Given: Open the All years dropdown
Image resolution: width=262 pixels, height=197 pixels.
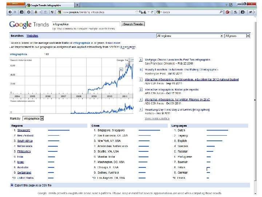Looking at the screenshot, I should [237, 36].
